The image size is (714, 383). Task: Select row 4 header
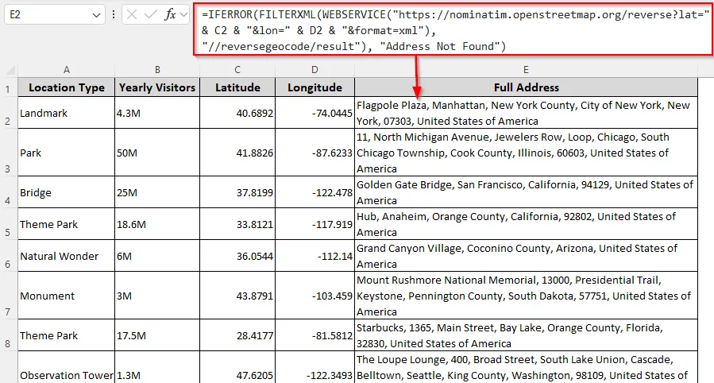tap(8, 192)
